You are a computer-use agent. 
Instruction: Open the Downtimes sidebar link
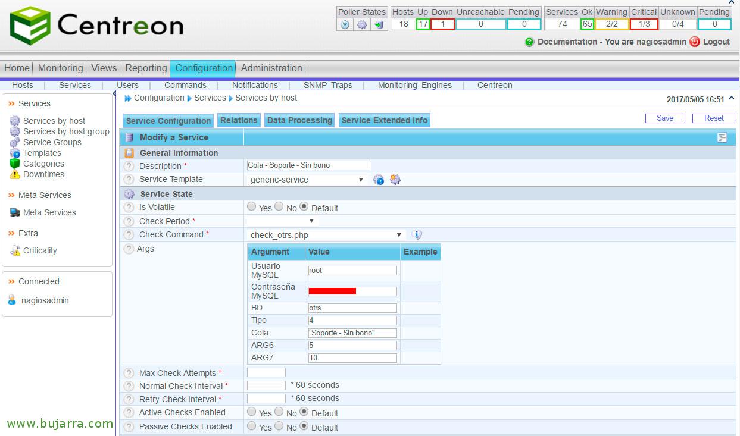pos(43,174)
